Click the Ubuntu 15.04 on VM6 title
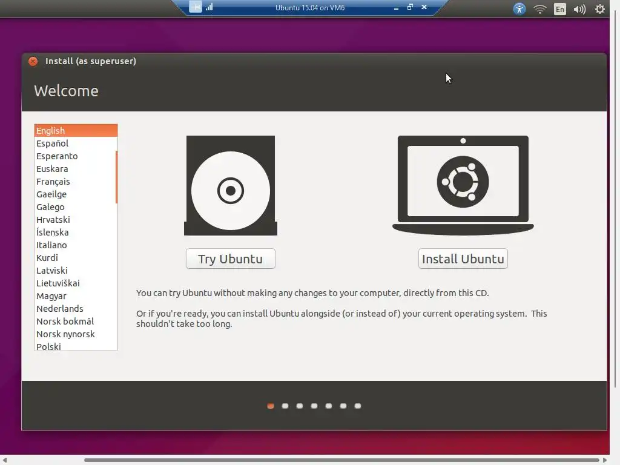Viewport: 620px width, 465px height. pyautogui.click(x=310, y=7)
